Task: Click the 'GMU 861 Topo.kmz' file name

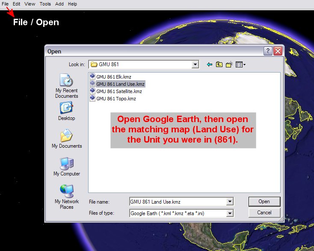Action: pyautogui.click(x=116, y=99)
